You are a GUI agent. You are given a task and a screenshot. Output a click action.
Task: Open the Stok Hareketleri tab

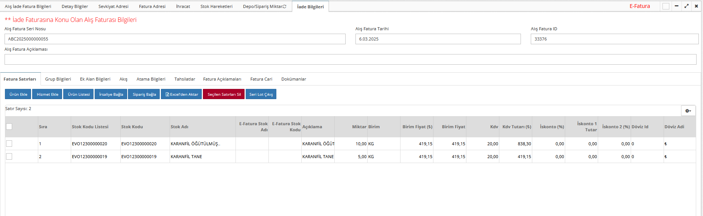[216, 6]
